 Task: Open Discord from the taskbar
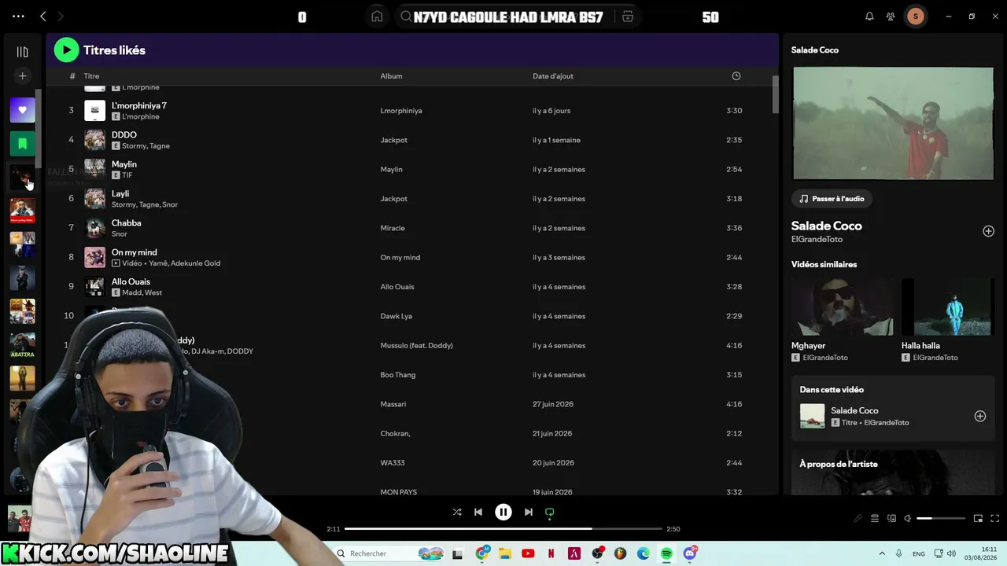690,553
